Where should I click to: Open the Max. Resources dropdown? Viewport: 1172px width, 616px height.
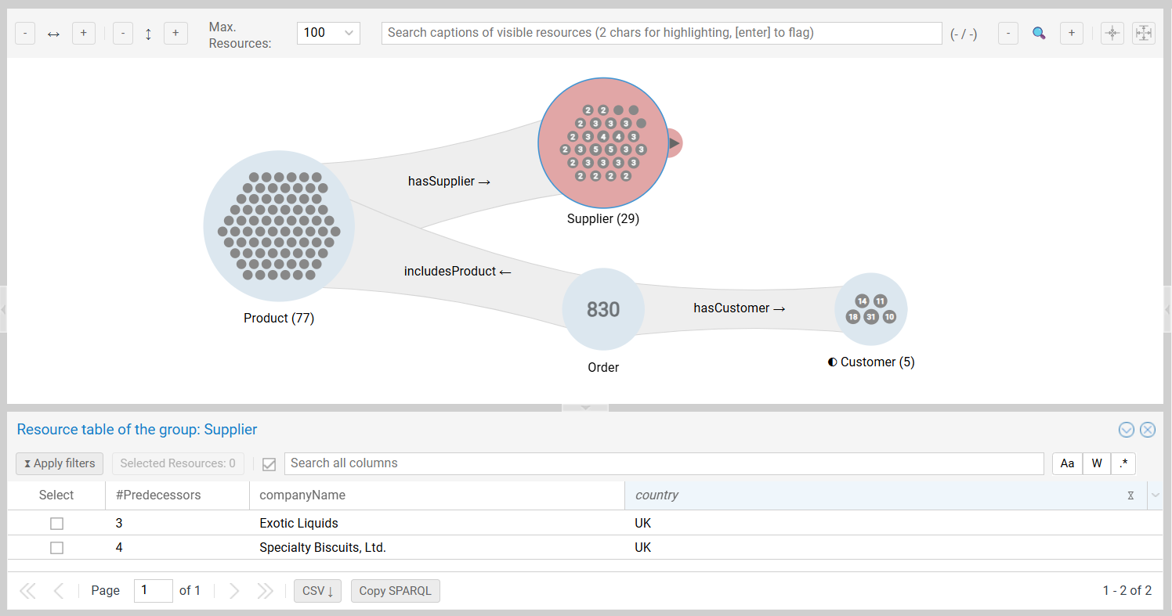tap(328, 34)
